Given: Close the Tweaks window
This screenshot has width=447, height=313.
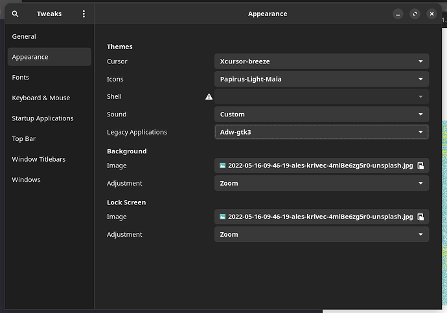Looking at the screenshot, I should coord(431,14).
